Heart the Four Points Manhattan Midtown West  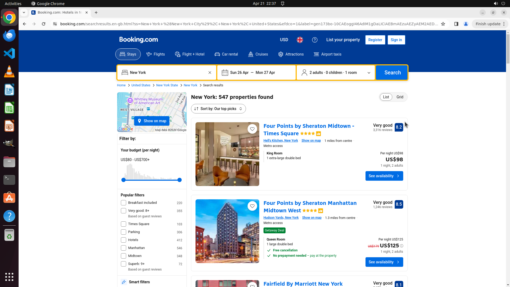(252, 206)
